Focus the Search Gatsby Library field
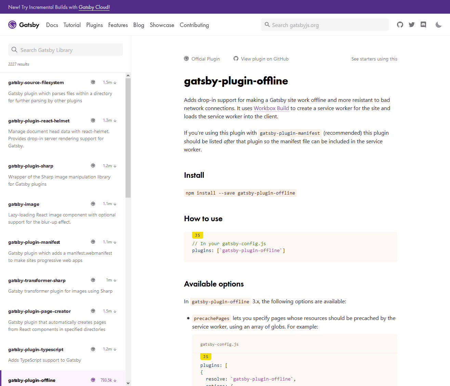 (65, 50)
